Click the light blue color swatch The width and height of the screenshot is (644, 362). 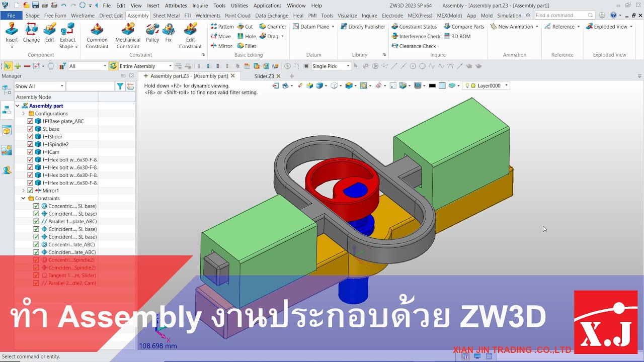(442, 85)
